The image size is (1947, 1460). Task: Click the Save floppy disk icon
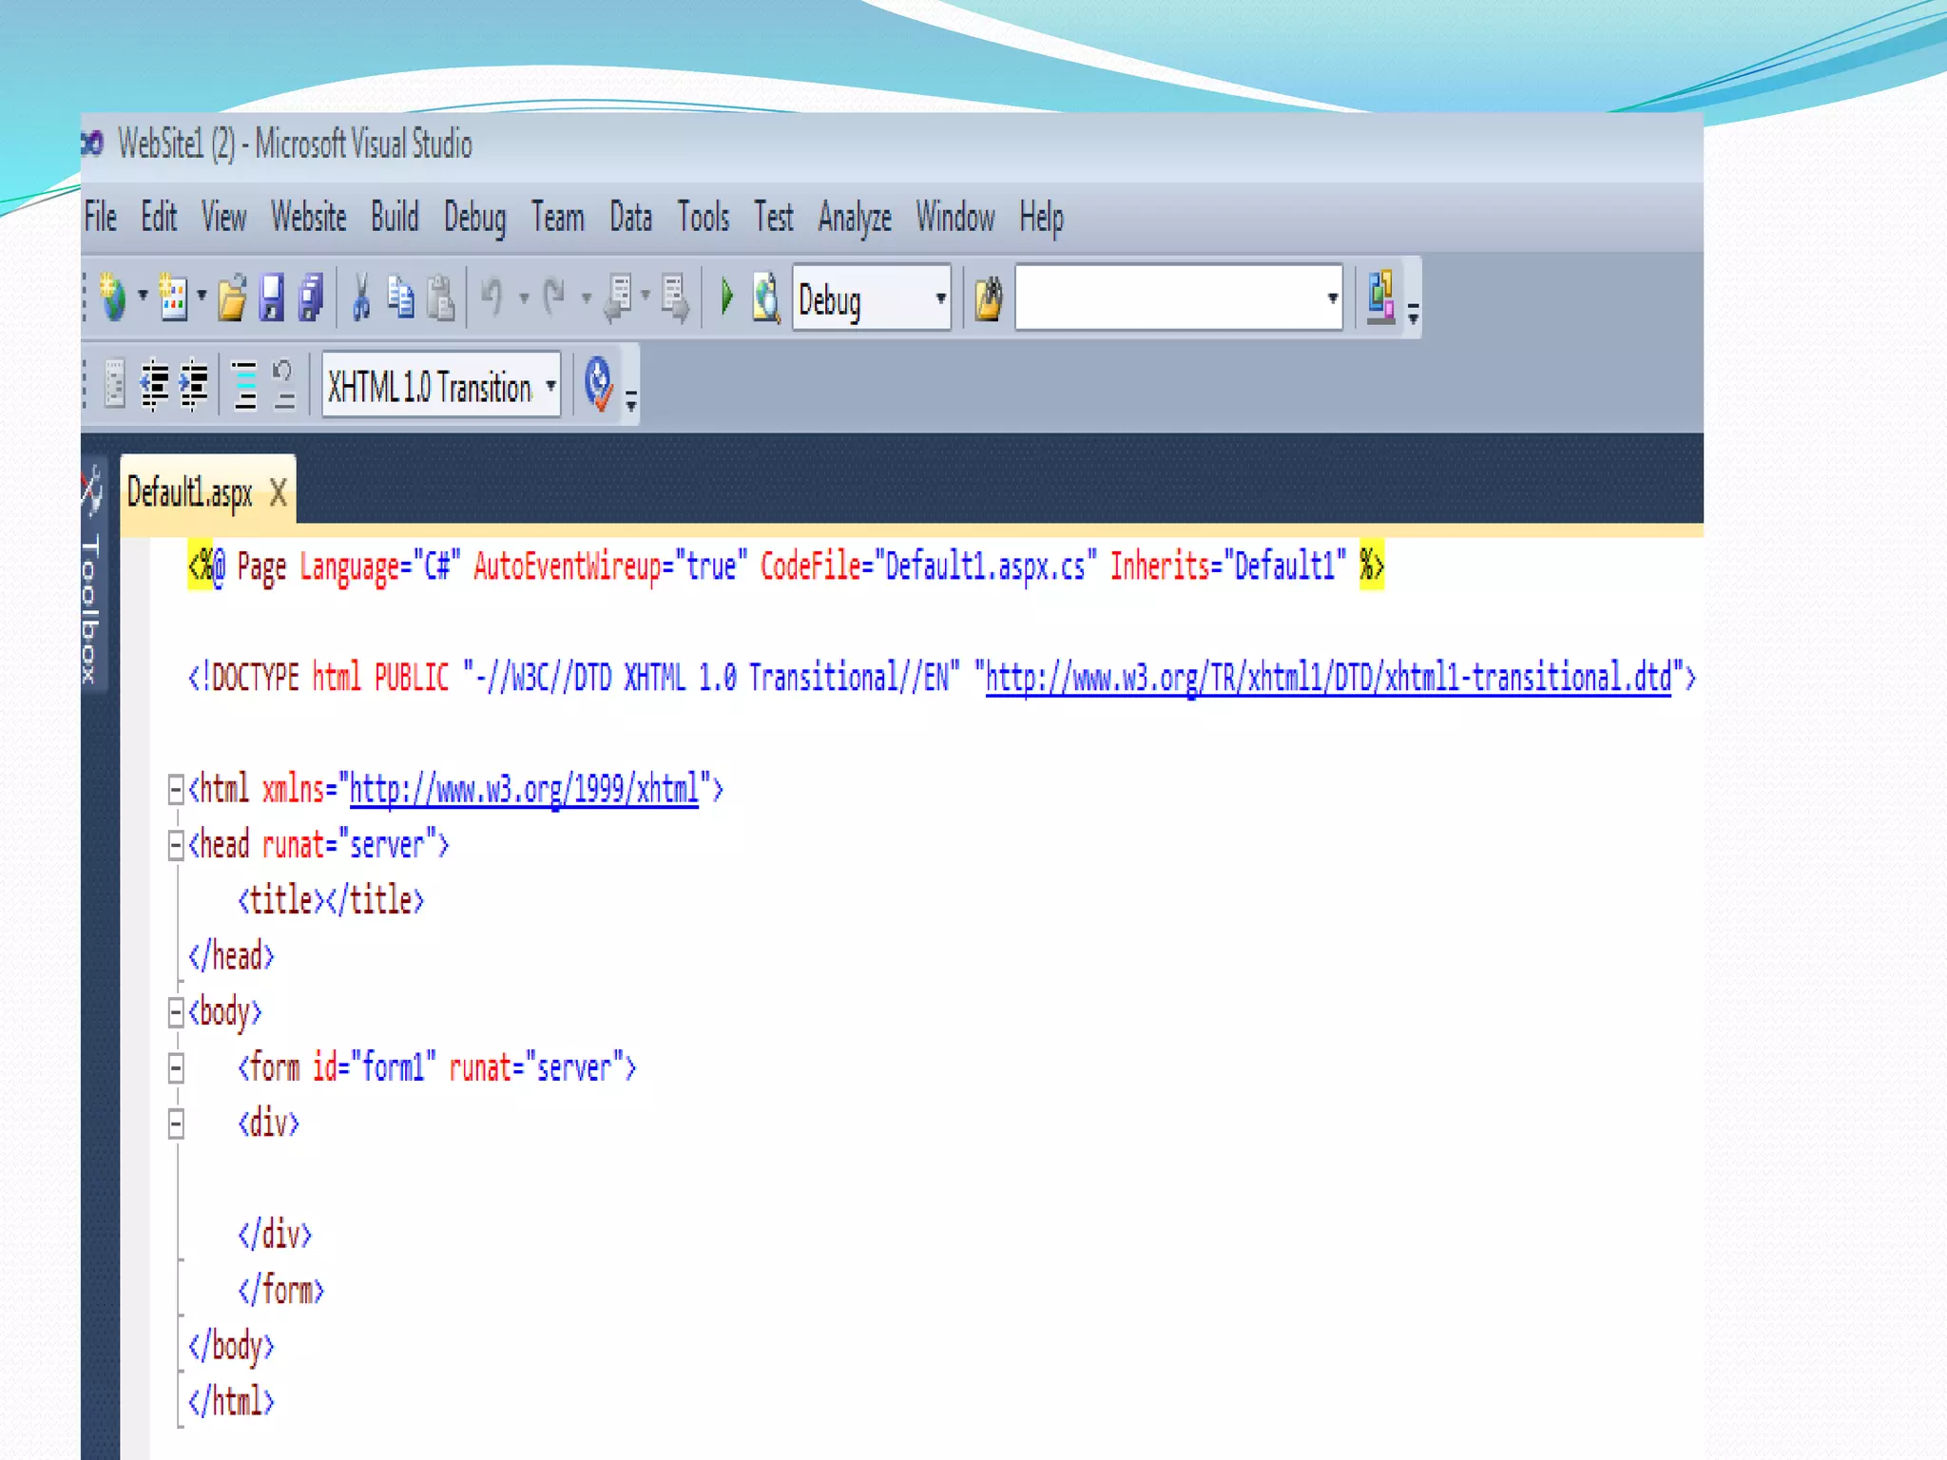[x=272, y=298]
